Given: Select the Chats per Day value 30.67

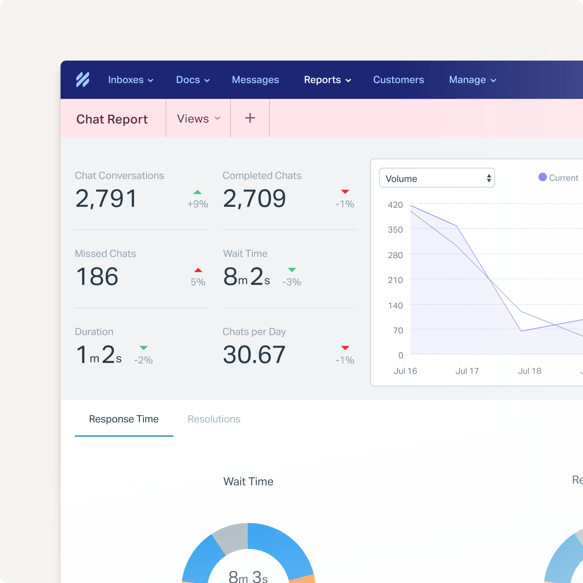Looking at the screenshot, I should click(254, 355).
